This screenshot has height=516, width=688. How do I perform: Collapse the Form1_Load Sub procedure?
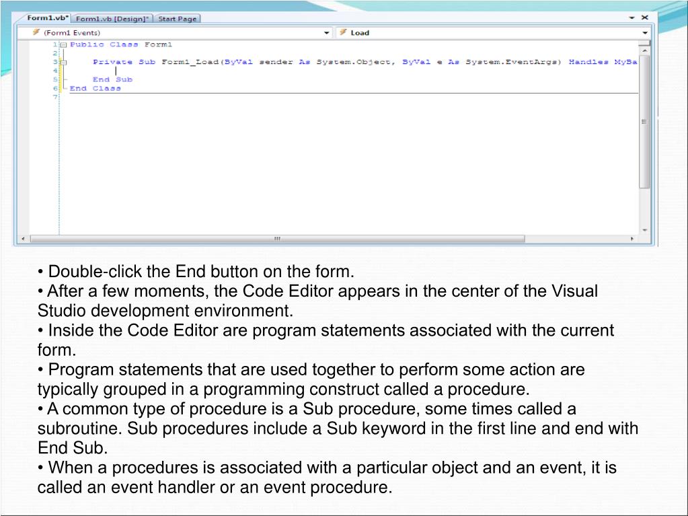(x=64, y=63)
